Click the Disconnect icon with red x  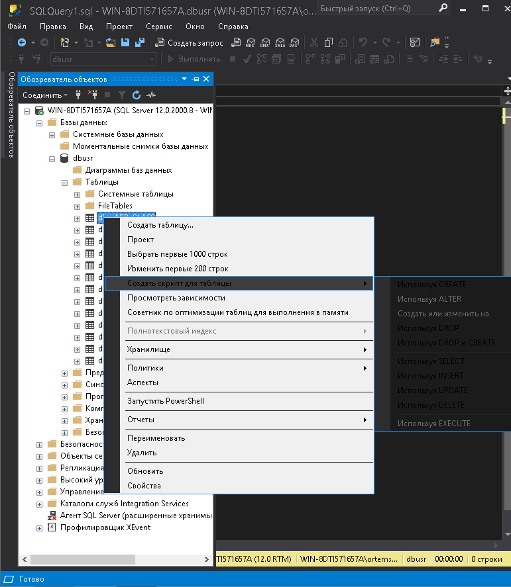coord(93,95)
